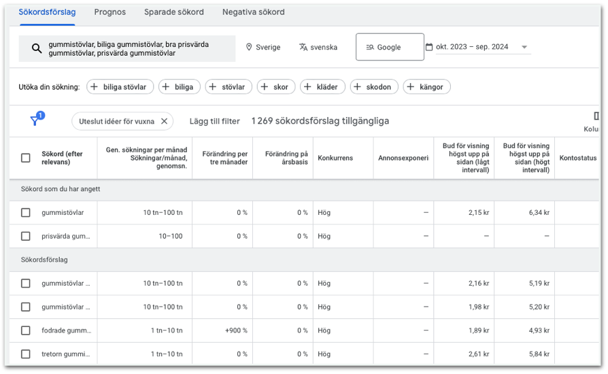
Task: Add biliga stövlar to the search
Action: (120, 87)
